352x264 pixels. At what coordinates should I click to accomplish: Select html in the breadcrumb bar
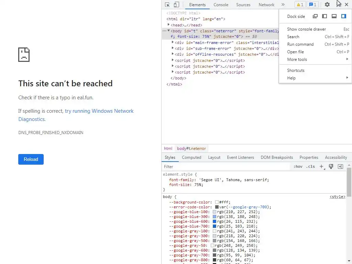coord(168,148)
